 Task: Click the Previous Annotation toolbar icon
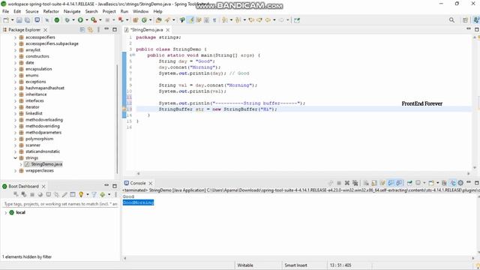click(238, 20)
